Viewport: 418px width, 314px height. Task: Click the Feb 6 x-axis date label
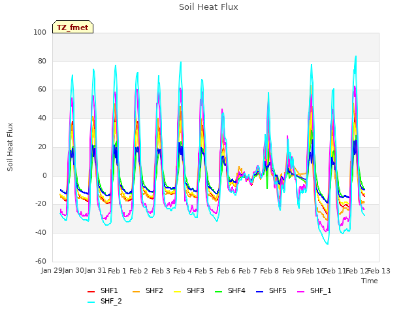click(226, 271)
